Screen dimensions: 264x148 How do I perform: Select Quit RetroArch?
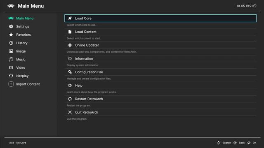160,112
